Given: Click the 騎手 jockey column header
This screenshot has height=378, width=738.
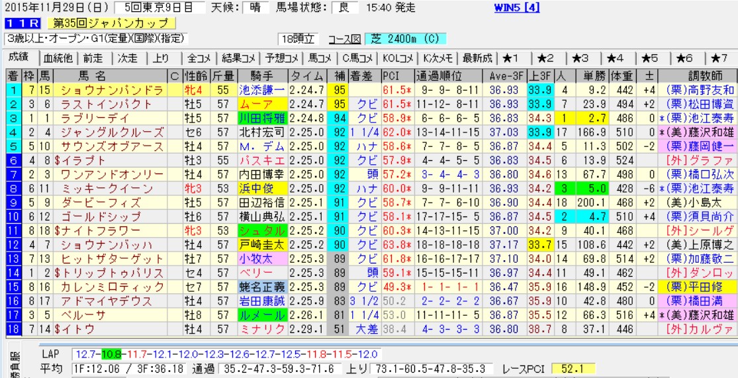Looking at the screenshot, I should [262, 74].
